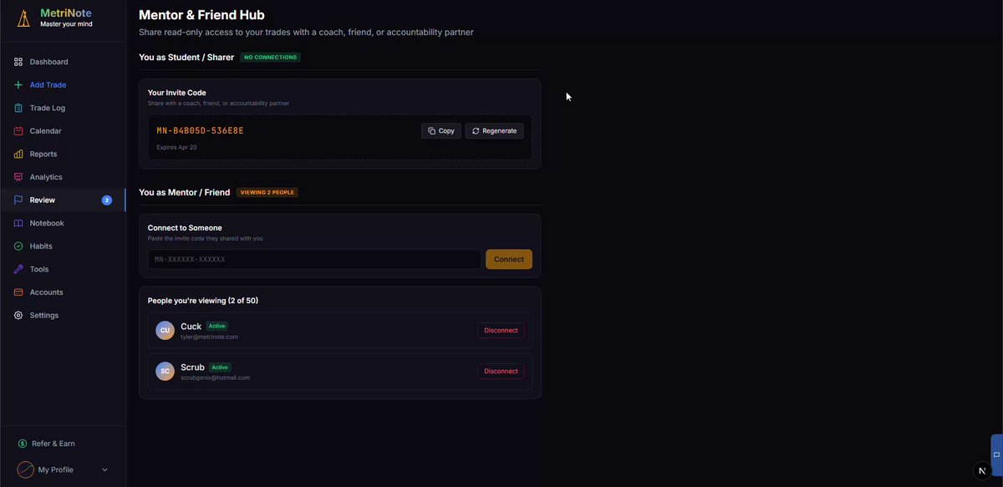Open Trade Log clipboard icon
Viewport: 1003px width, 487px height.
(18, 108)
